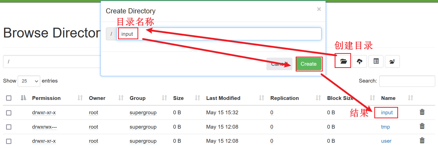Click owner root in the input row

click(94, 113)
